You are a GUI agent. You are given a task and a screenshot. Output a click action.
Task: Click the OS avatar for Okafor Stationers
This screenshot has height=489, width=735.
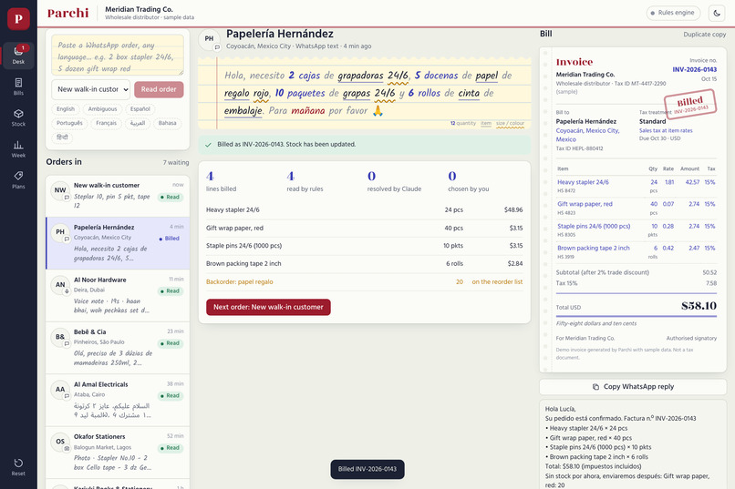click(x=60, y=442)
